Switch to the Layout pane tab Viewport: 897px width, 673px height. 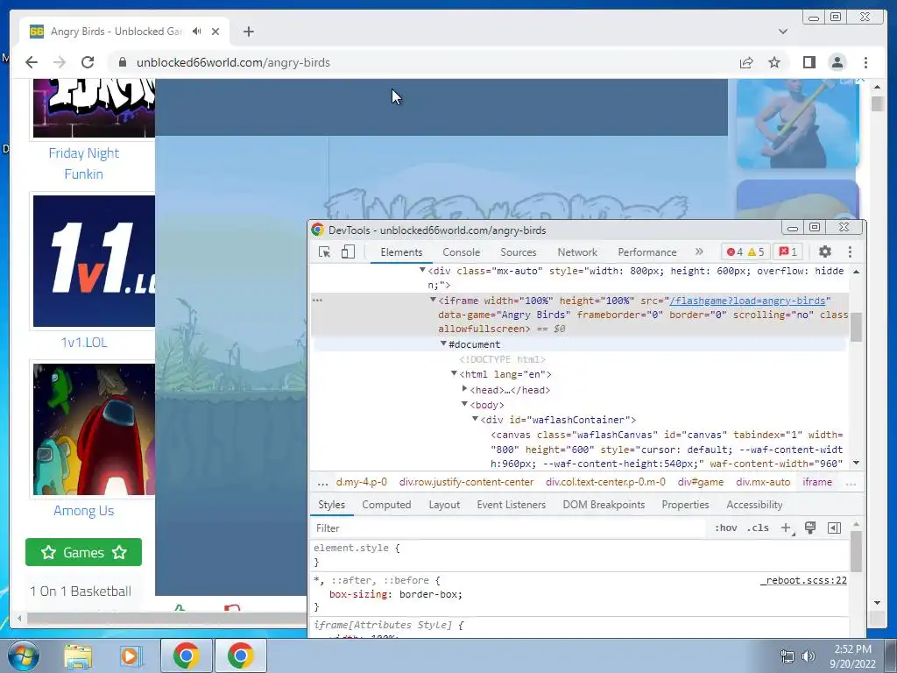coord(444,505)
